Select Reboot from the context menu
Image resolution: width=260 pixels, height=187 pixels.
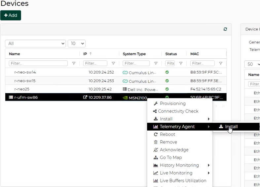point(167,134)
